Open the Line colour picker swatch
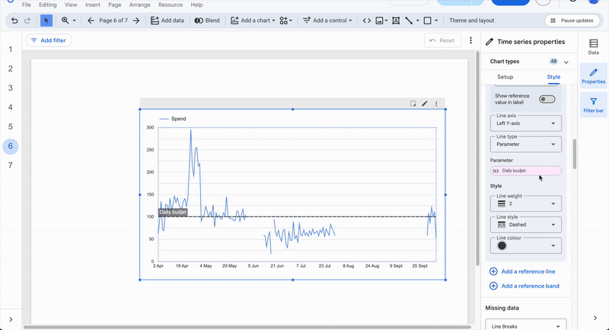Image resolution: width=609 pixels, height=330 pixels. click(502, 246)
